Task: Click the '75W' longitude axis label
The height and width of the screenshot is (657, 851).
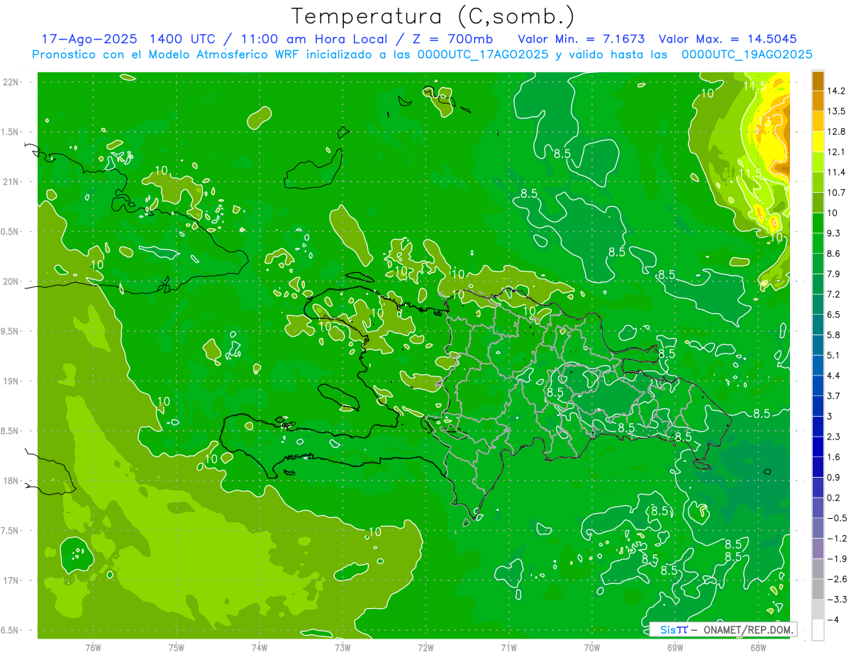Action: click(x=177, y=647)
